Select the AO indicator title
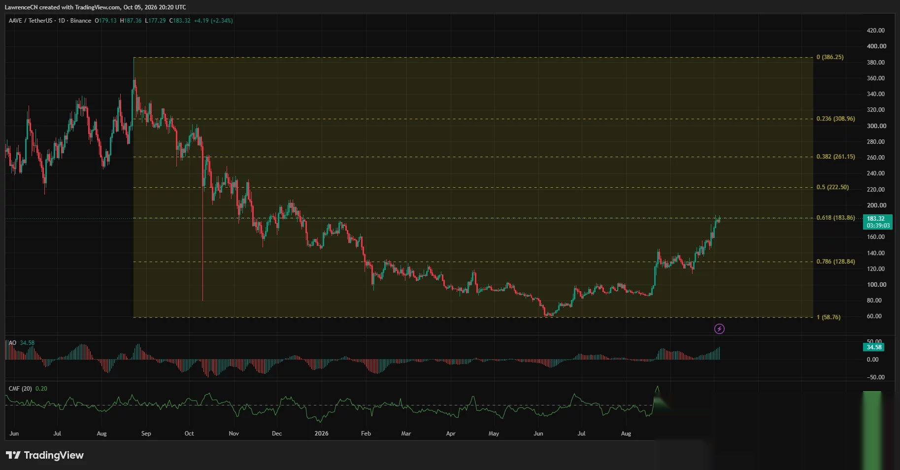This screenshot has width=900, height=470. (x=12, y=343)
